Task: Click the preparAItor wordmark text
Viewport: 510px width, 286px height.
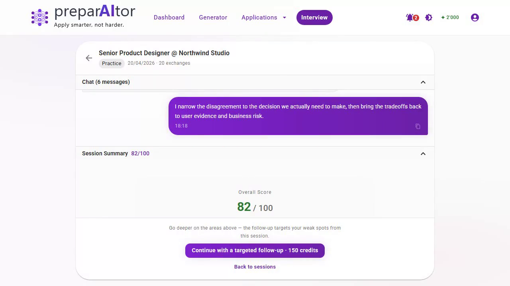Action: 94,12
